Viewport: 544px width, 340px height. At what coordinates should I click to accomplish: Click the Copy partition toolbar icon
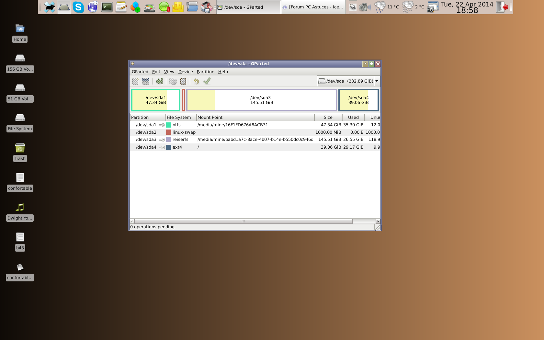pos(173,81)
